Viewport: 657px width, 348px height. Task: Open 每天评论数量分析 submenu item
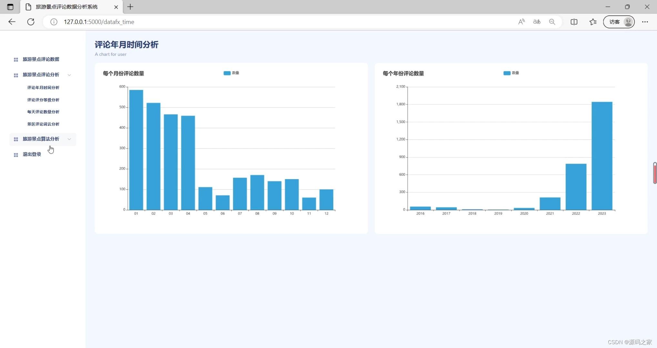pyautogui.click(x=43, y=112)
